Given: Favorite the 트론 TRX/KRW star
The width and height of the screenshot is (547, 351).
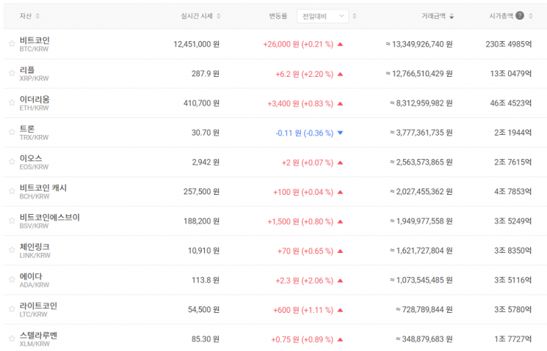Looking at the screenshot, I should 12,132.
